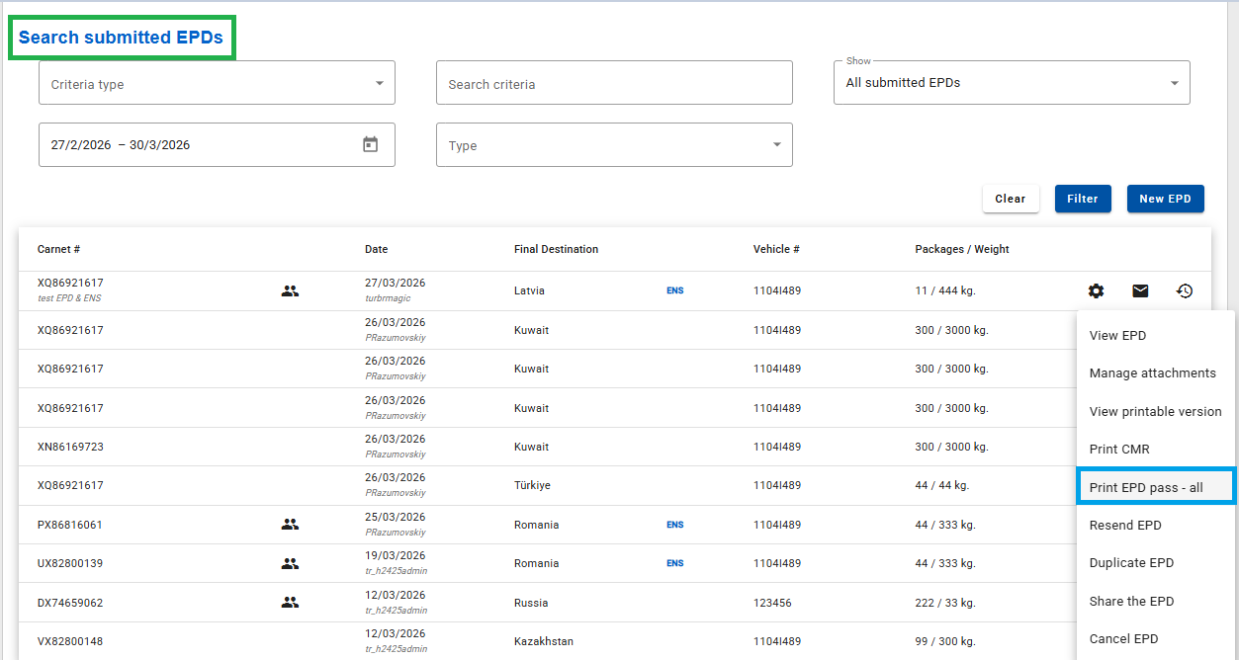
Task: Choose Duplicate EPD from context menu
Action: [x=1131, y=563]
